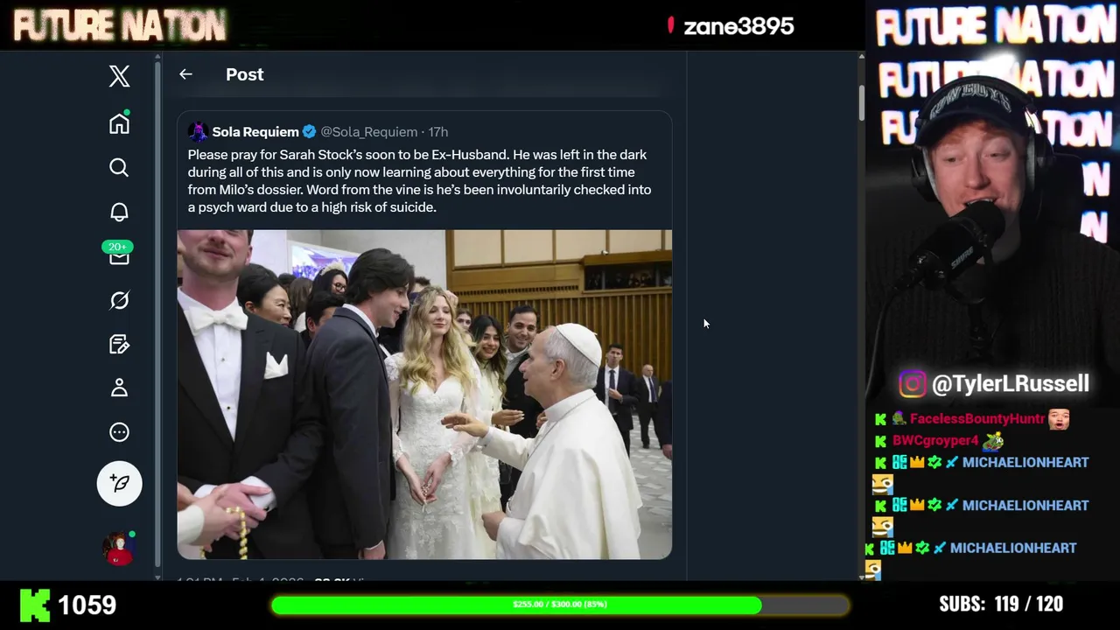Click the 1059 viewer count

(87, 605)
